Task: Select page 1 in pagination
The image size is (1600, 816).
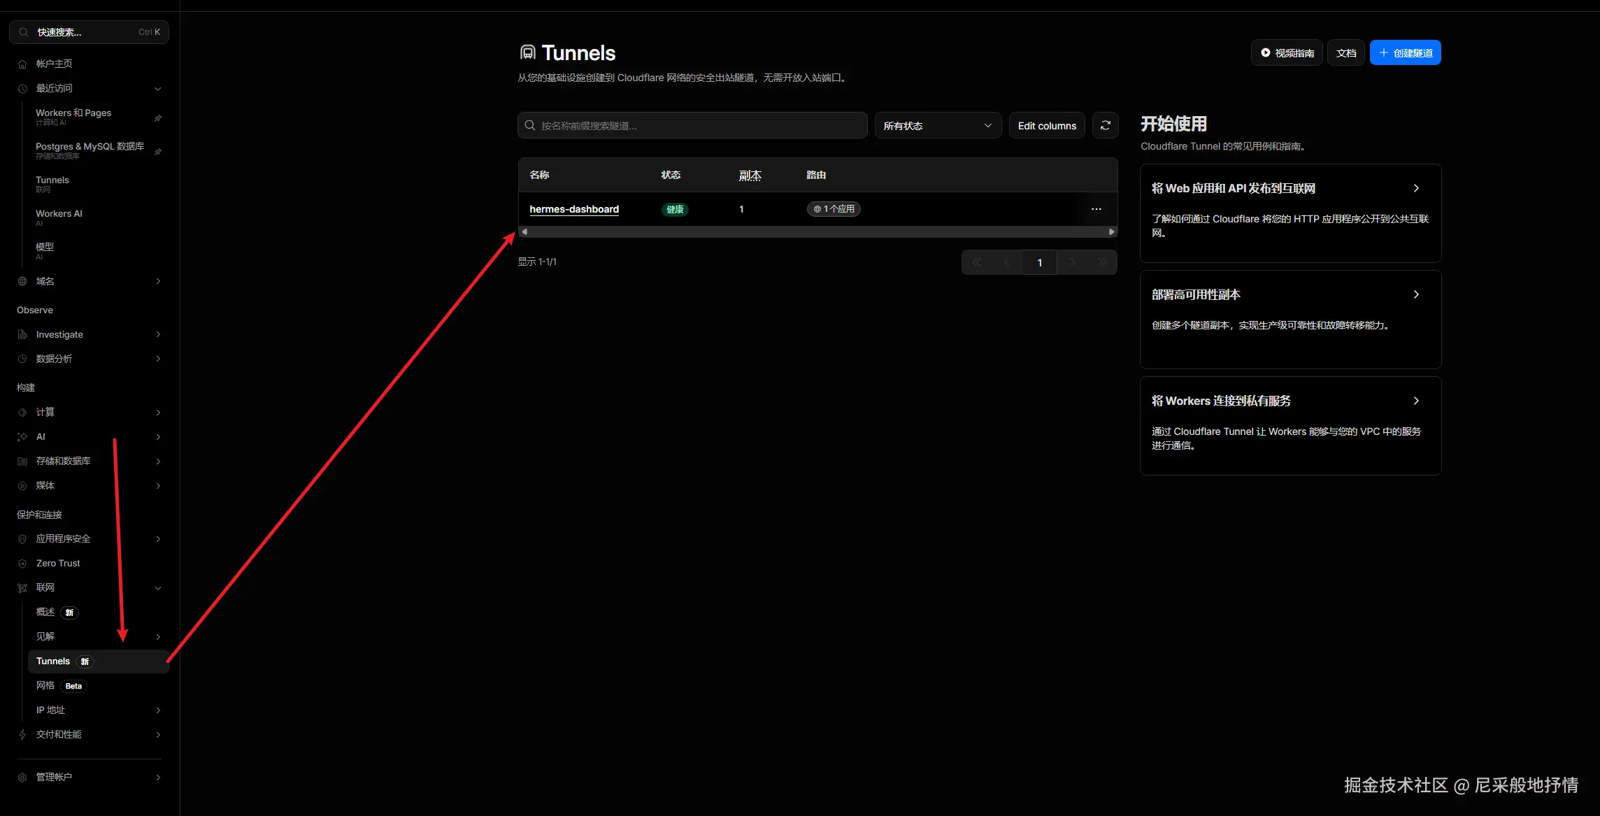Action: pos(1040,262)
